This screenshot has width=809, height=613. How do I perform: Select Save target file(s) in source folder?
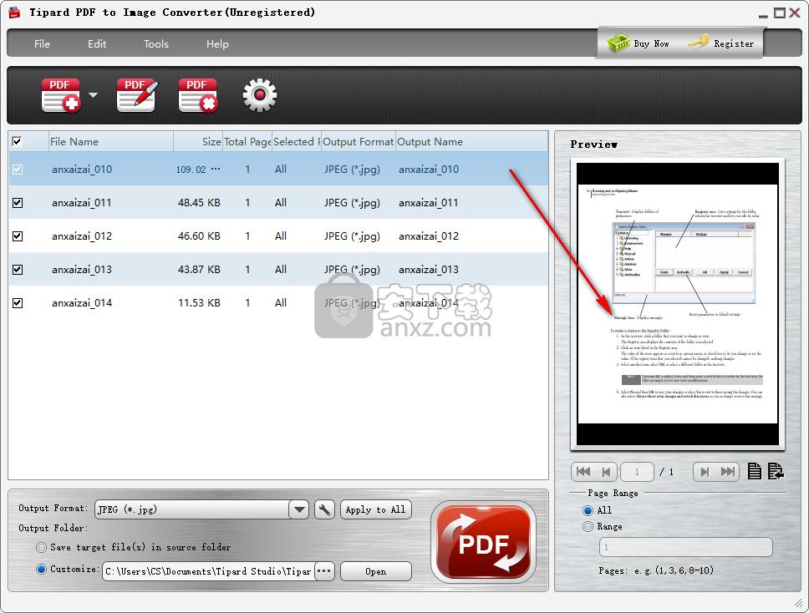[41, 547]
